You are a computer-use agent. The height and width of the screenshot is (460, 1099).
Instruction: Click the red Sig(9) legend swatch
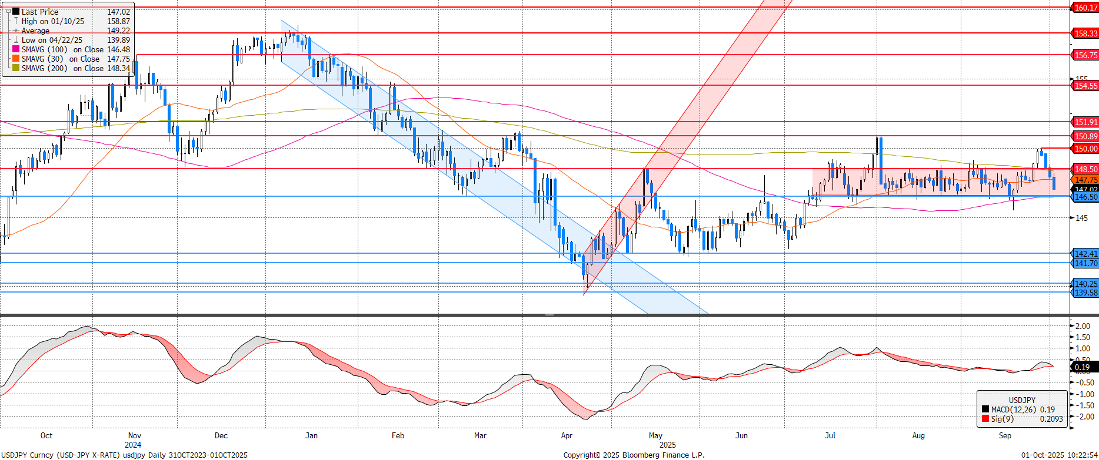click(x=985, y=419)
